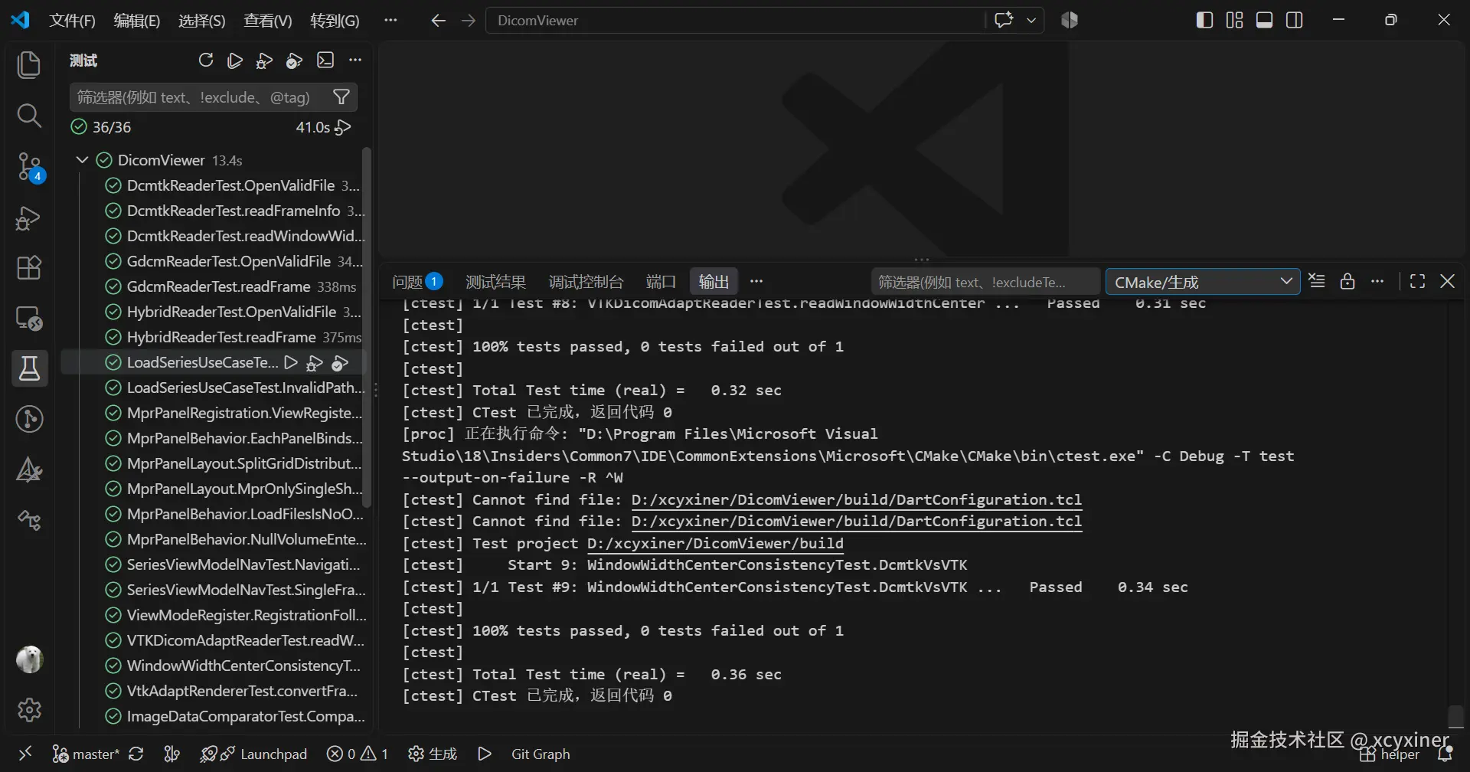Open Git Graph from status bar
This screenshot has width=1470, height=772.
coord(541,754)
